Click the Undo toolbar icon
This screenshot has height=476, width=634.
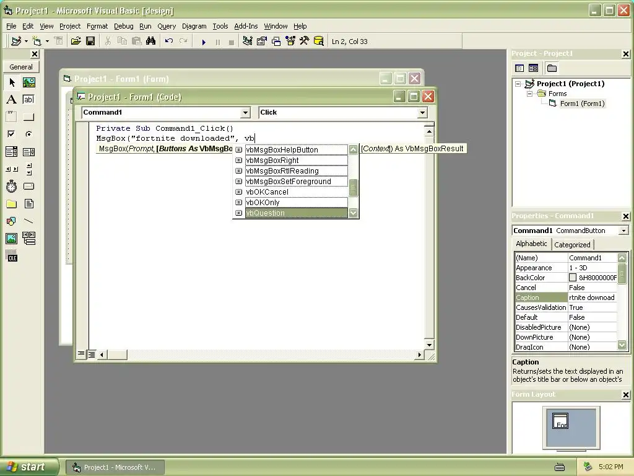tap(169, 42)
